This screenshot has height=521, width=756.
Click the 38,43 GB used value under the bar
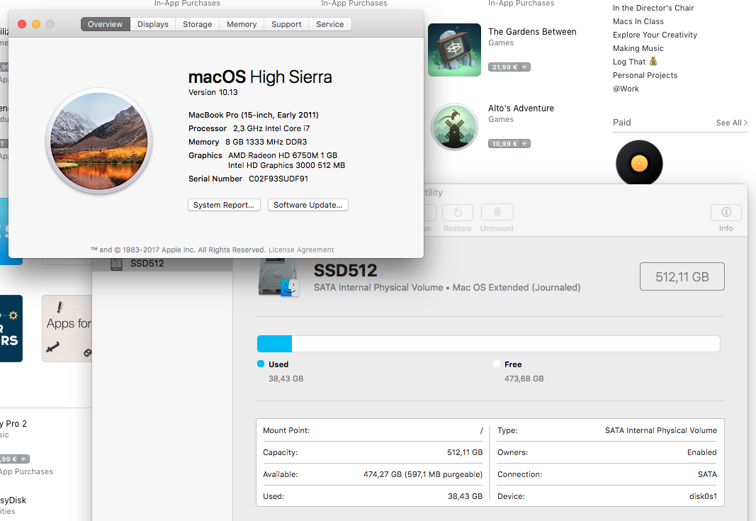tap(286, 379)
